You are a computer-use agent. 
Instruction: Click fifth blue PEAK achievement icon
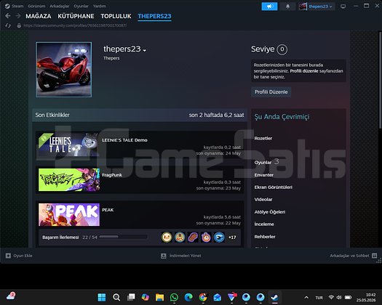pyautogui.click(x=219, y=237)
